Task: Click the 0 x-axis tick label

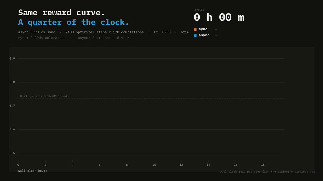Action: coord(18,165)
